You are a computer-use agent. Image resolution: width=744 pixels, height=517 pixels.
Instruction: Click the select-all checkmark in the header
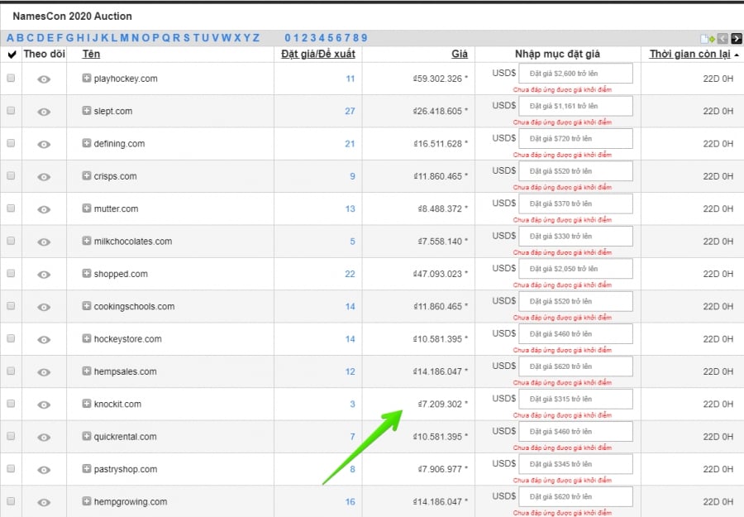pyautogui.click(x=12, y=55)
